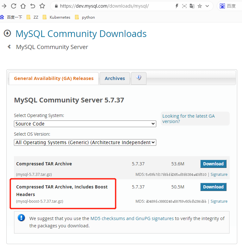Click the undo/restore tab icon
Viewport: 242px width, 246px height.
(x=33, y=6)
